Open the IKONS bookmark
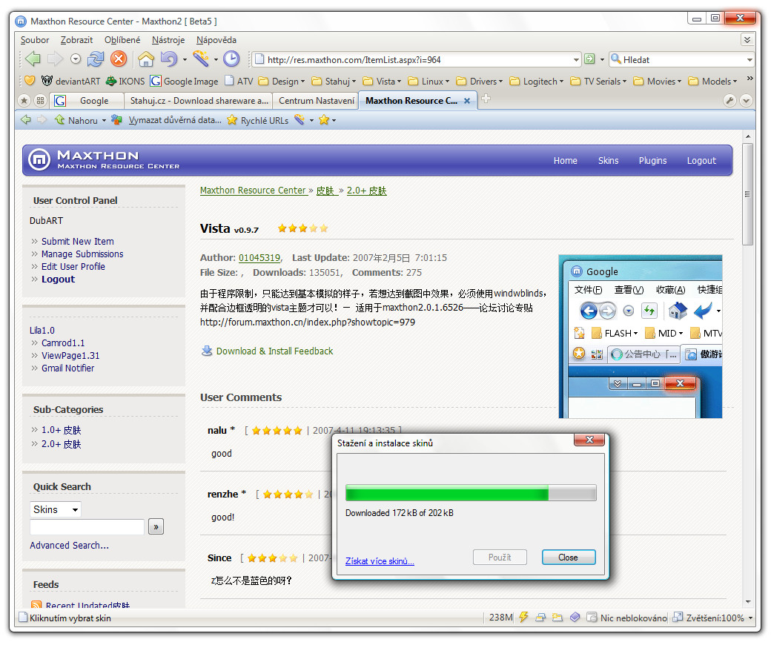Viewport: 771px width, 645px height. point(125,81)
